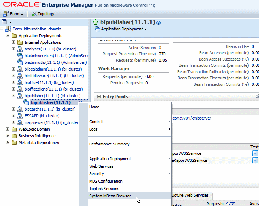Select bimiddleware(11.1.1) (bi_cluster)
This screenshot has height=206, width=259.
pos(54,76)
